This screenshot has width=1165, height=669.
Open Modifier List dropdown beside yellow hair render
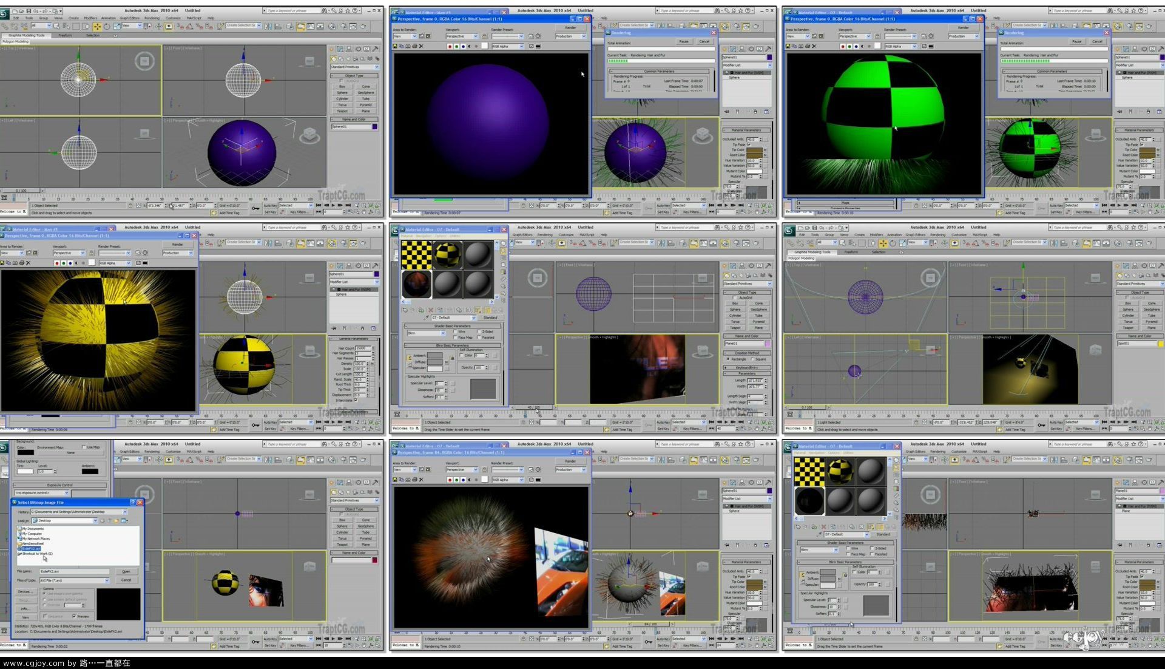(x=353, y=282)
